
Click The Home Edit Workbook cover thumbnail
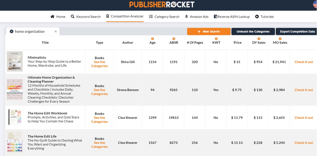tap(15, 117)
